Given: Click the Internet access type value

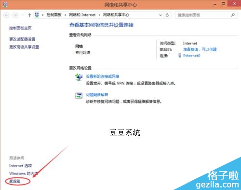Looking at the screenshot, I should click(x=190, y=44).
